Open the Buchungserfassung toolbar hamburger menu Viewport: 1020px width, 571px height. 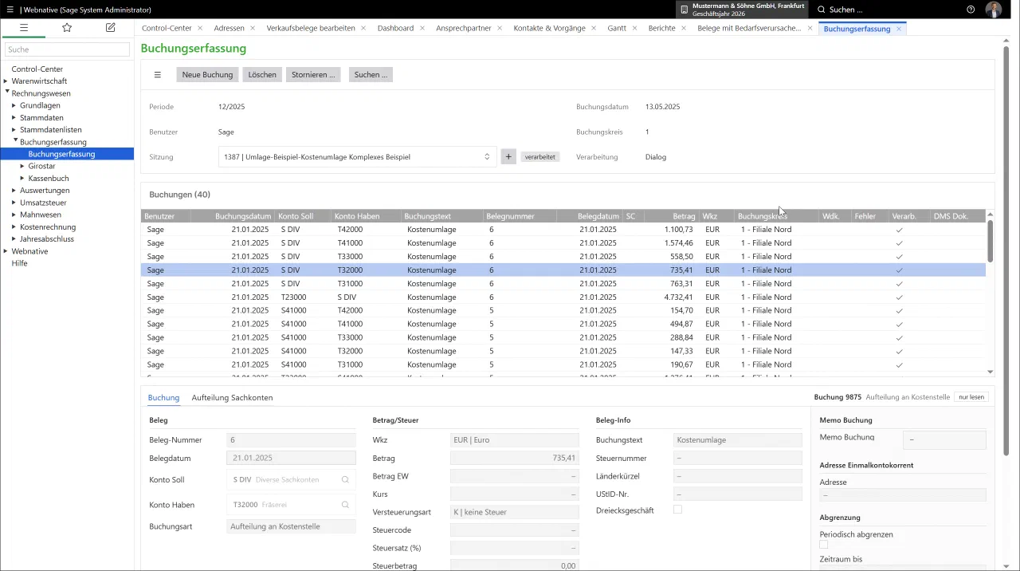click(x=158, y=75)
